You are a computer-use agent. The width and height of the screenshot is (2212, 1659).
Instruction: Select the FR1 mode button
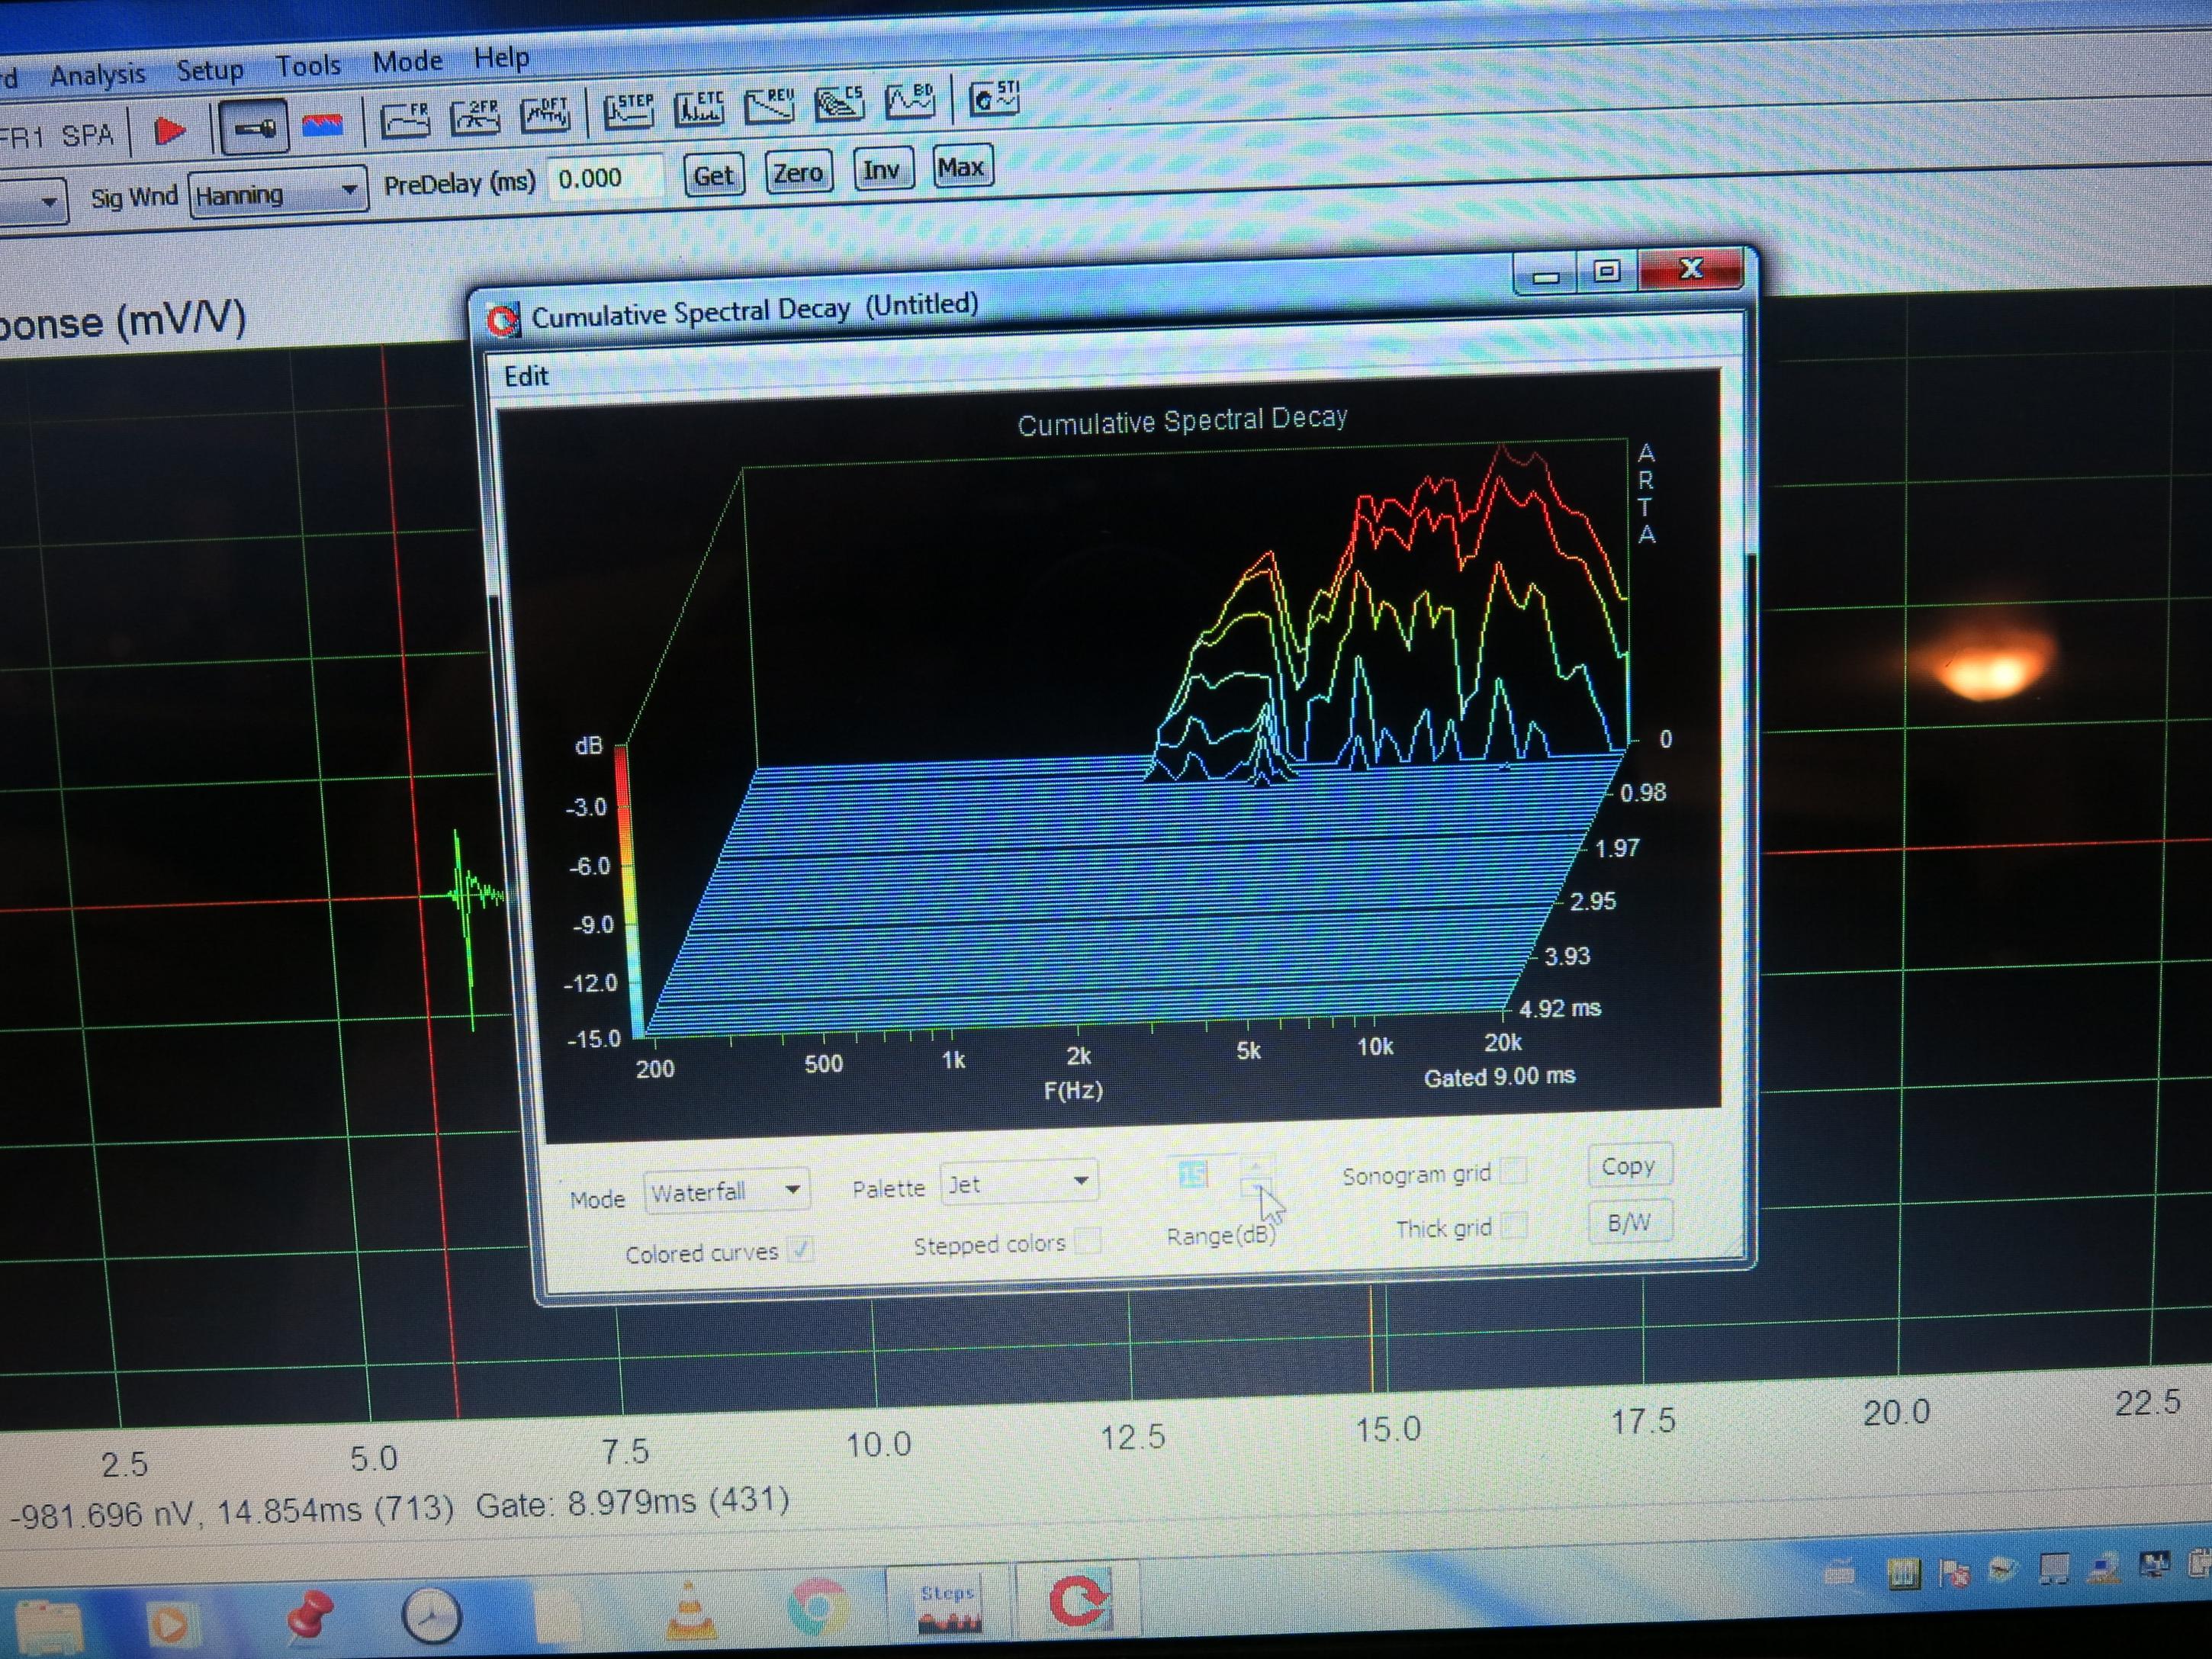[22, 138]
